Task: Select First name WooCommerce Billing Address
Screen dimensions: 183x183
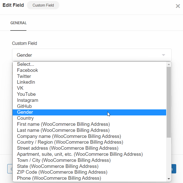Action: pyautogui.click(x=89, y=124)
